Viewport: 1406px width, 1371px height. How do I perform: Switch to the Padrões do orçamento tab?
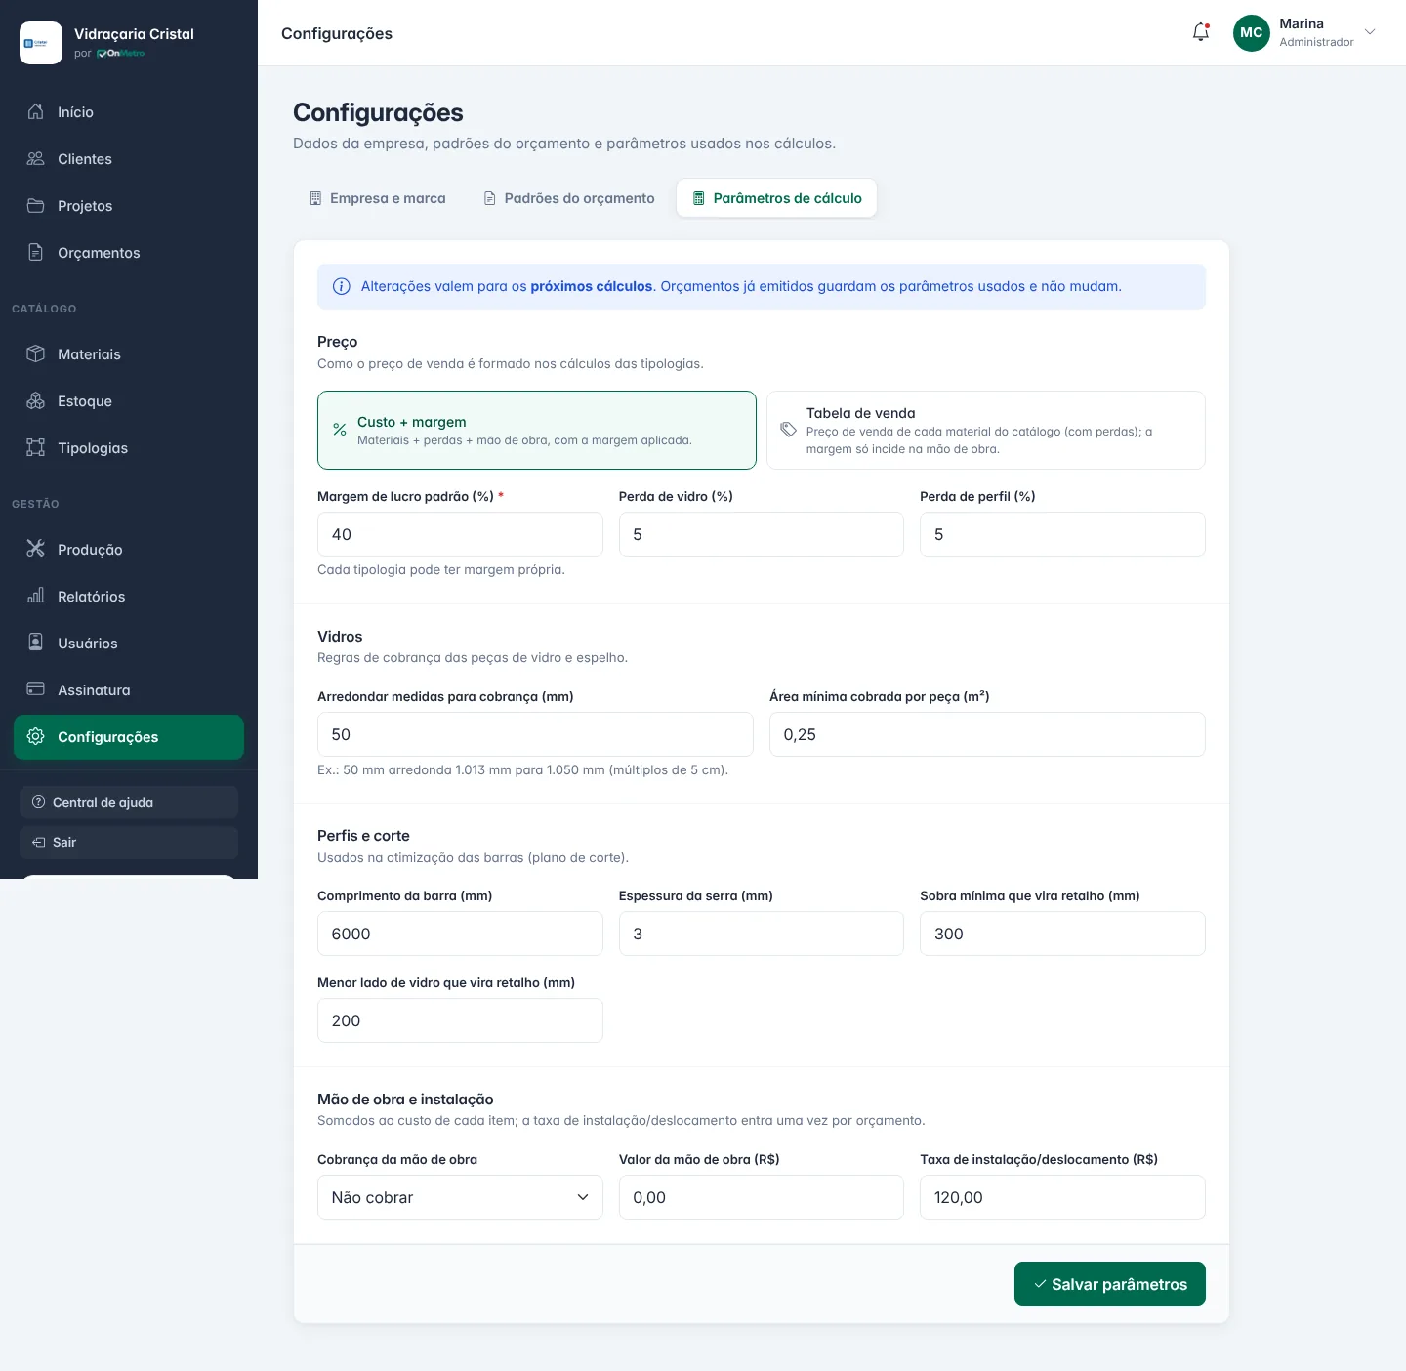tap(569, 198)
